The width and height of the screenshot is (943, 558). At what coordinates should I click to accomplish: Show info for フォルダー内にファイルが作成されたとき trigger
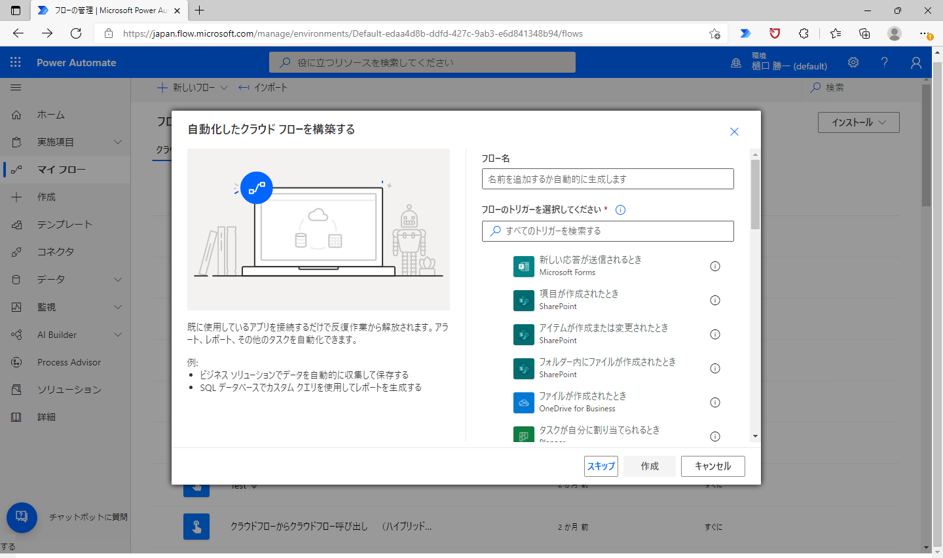click(715, 368)
